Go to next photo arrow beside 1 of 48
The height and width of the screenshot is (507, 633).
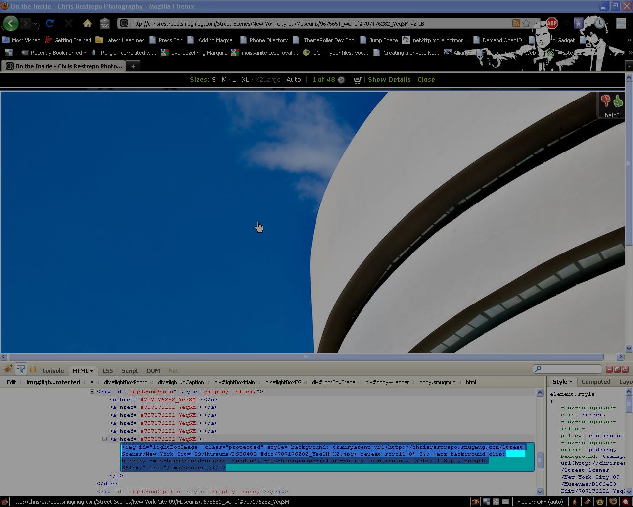point(341,80)
